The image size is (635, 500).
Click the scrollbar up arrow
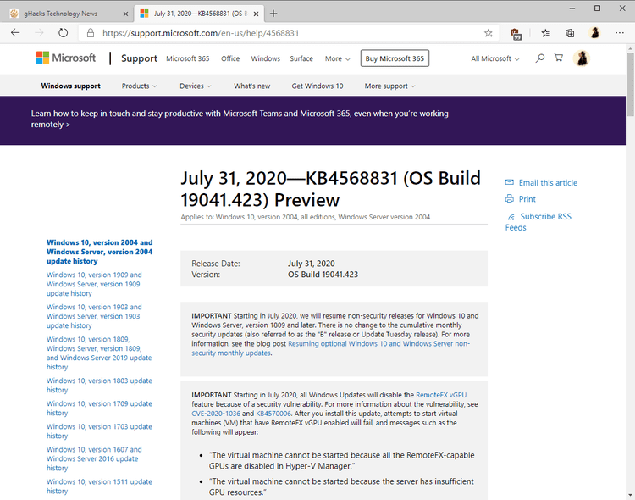point(630,48)
